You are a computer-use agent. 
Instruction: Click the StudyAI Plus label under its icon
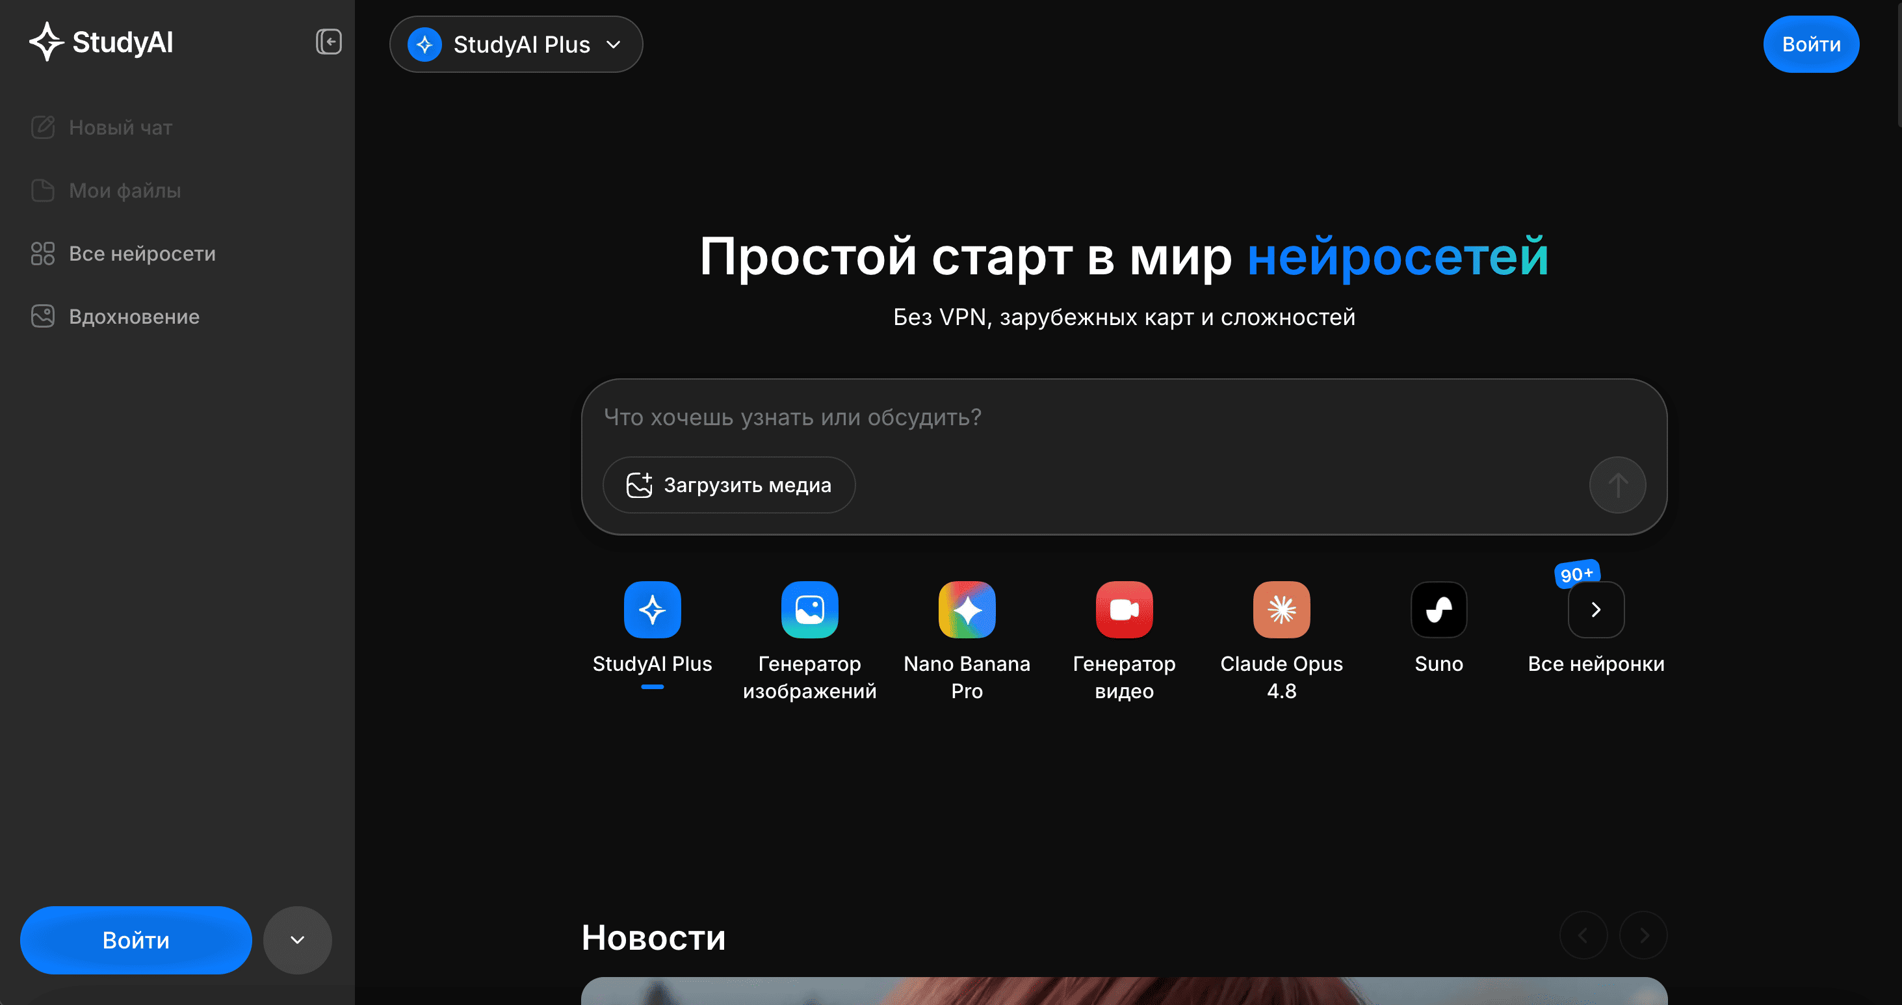click(652, 664)
